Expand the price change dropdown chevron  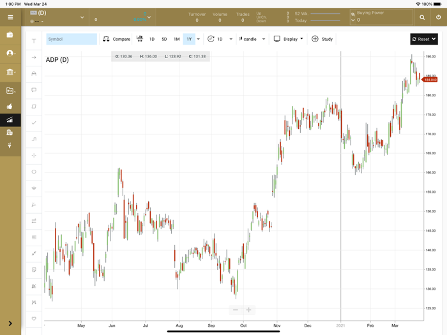click(x=149, y=17)
